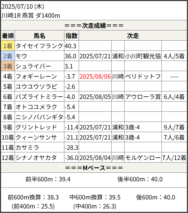
Task: Open race ペリドットフ in 次走 column
Action: pos(143,76)
